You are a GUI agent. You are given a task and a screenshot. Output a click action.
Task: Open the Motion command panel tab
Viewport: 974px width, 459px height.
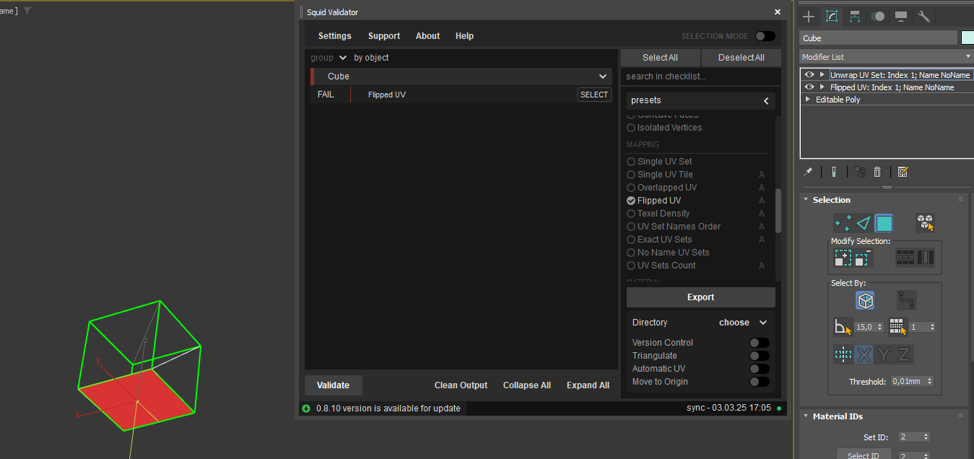pos(878,17)
